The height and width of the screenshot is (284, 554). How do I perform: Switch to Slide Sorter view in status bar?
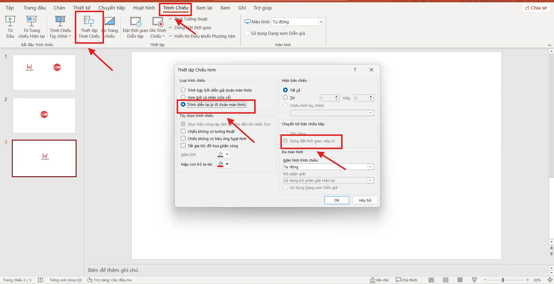(446, 280)
